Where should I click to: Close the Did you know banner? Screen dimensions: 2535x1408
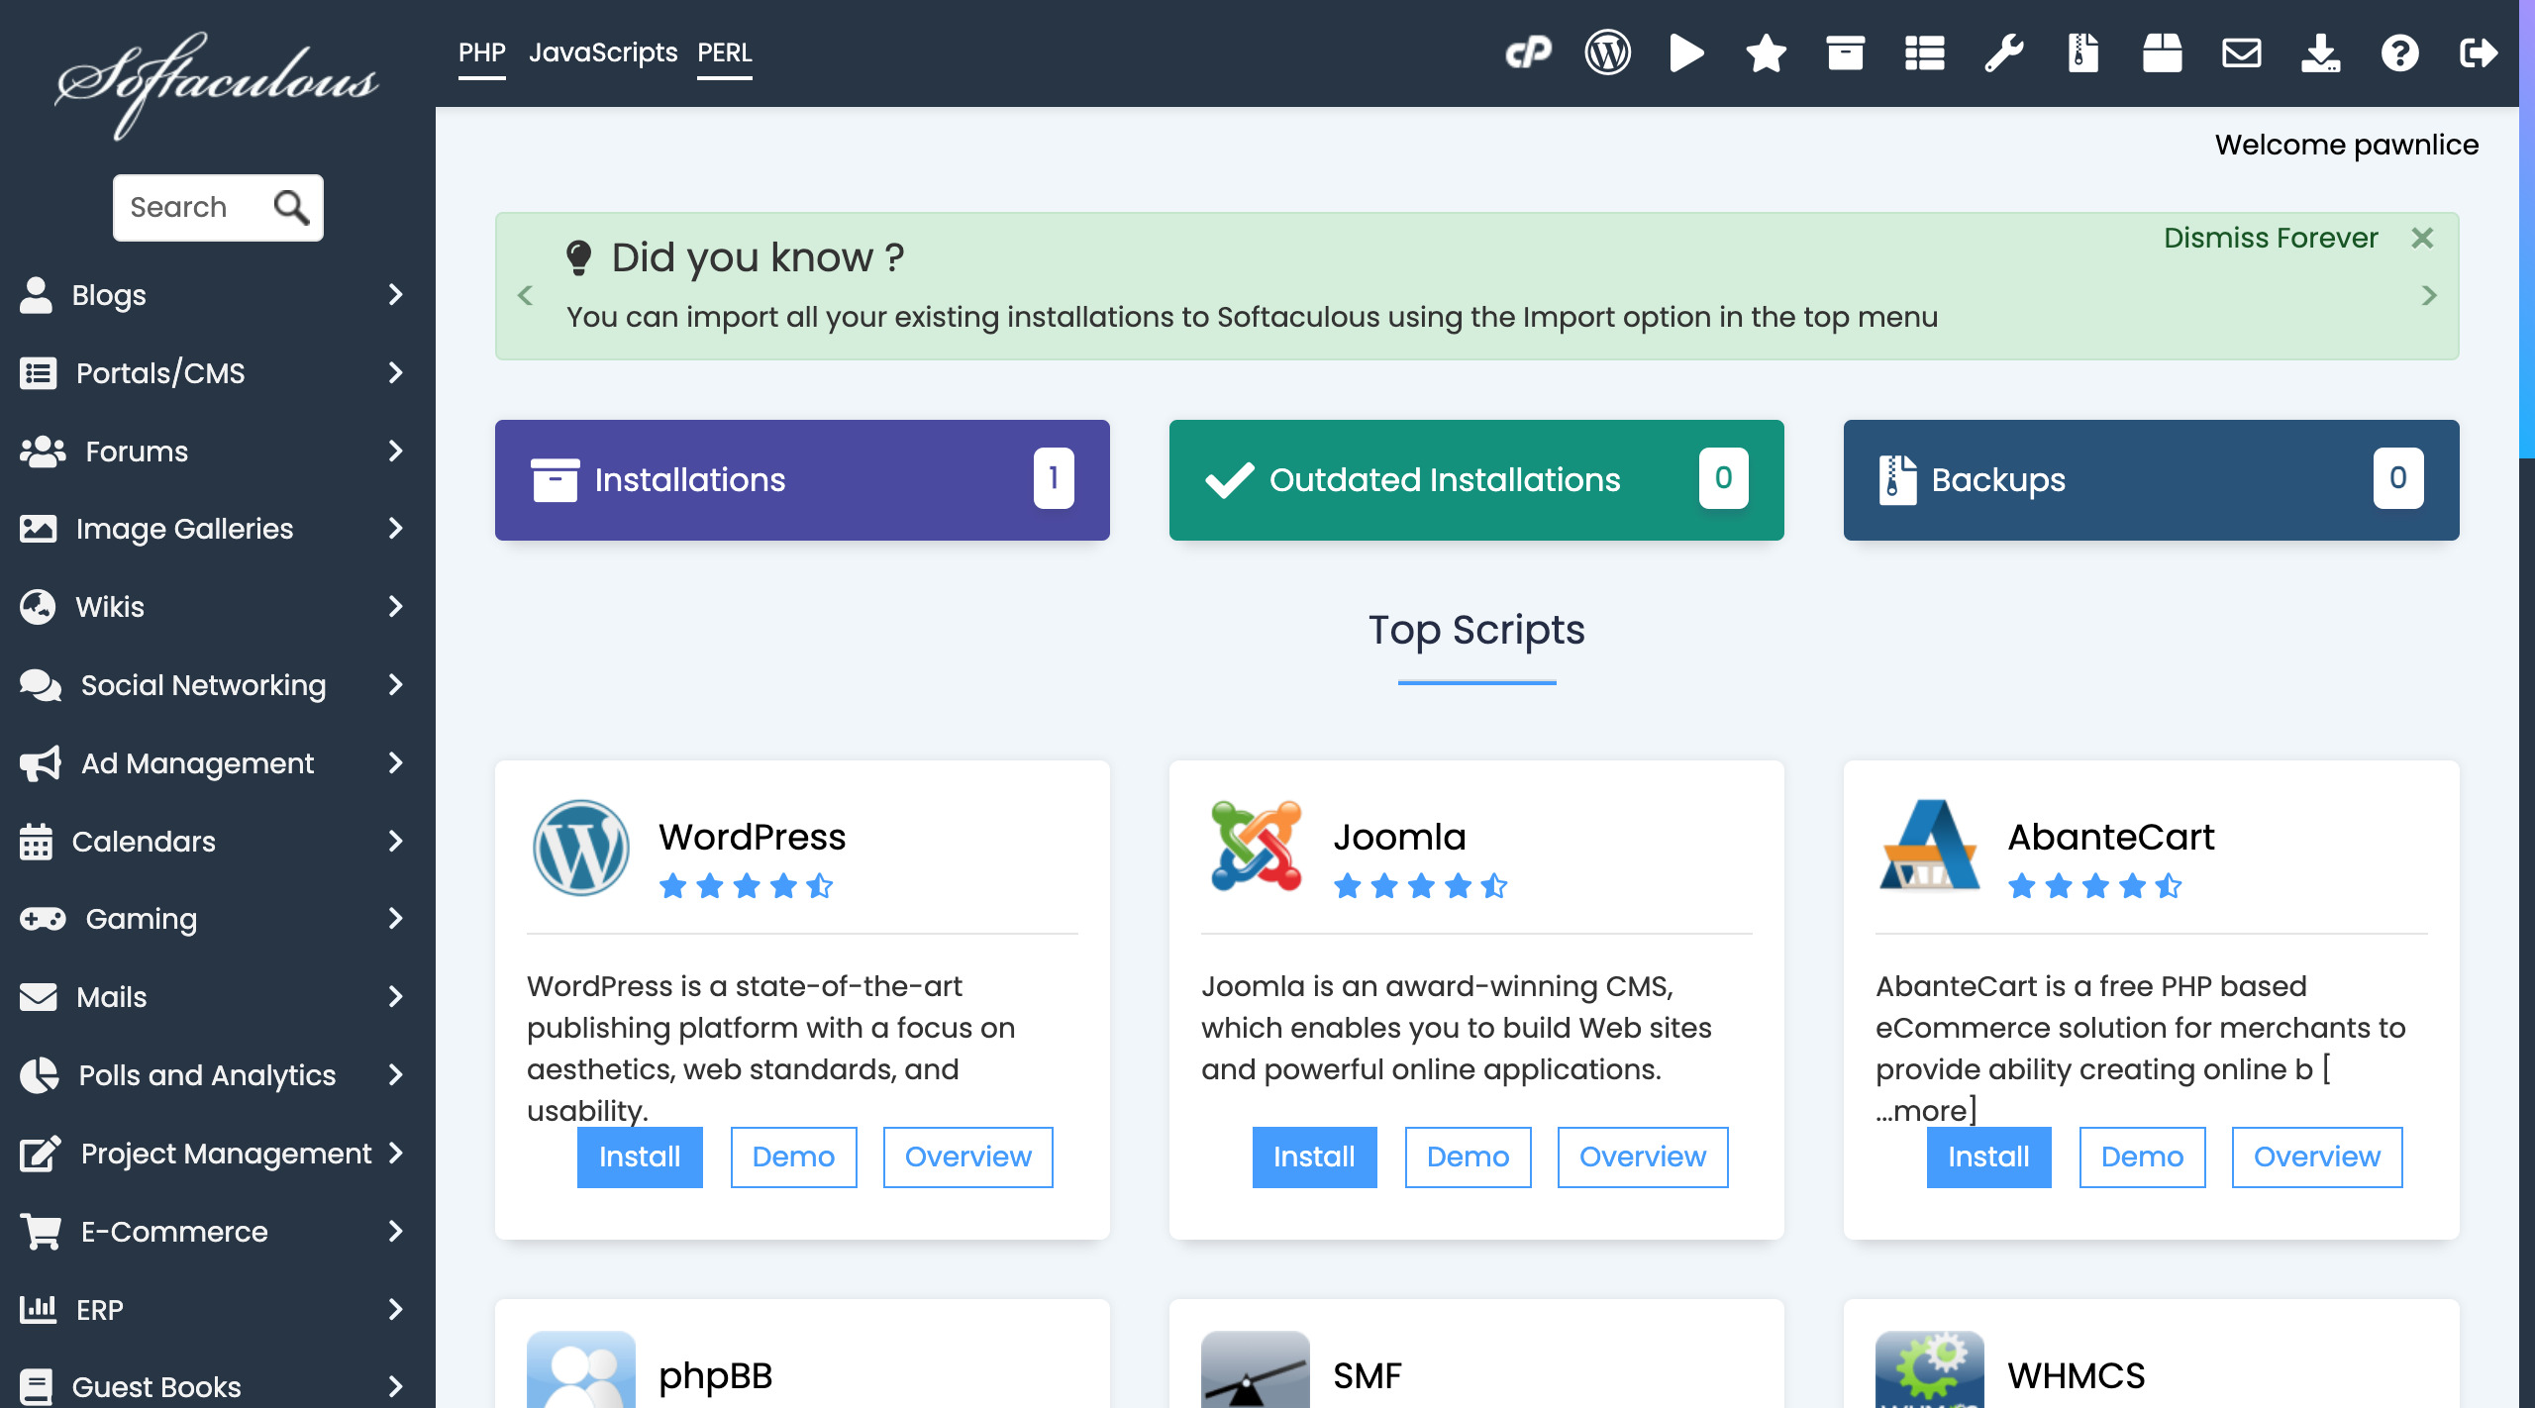point(2422,238)
